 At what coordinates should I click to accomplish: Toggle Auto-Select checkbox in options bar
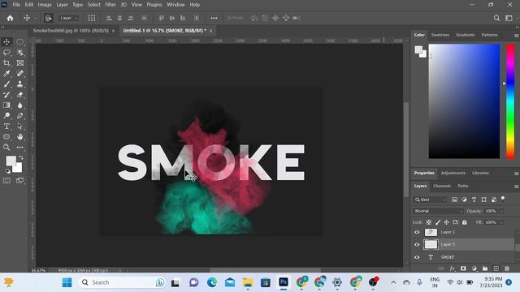pos(49,18)
